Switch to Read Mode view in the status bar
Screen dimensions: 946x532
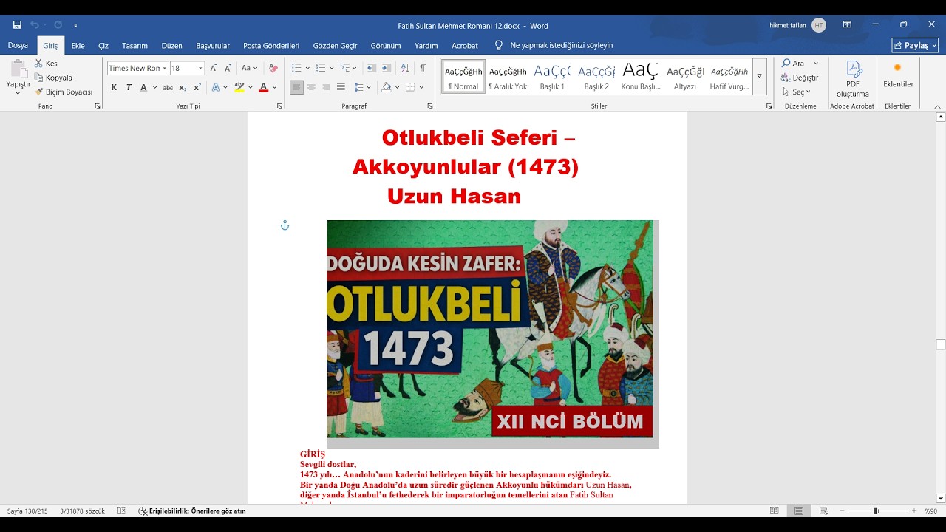(775, 511)
